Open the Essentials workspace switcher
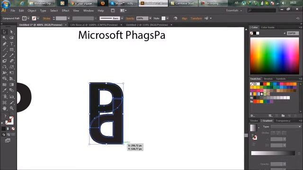The image size is (303, 170). click(x=234, y=10)
